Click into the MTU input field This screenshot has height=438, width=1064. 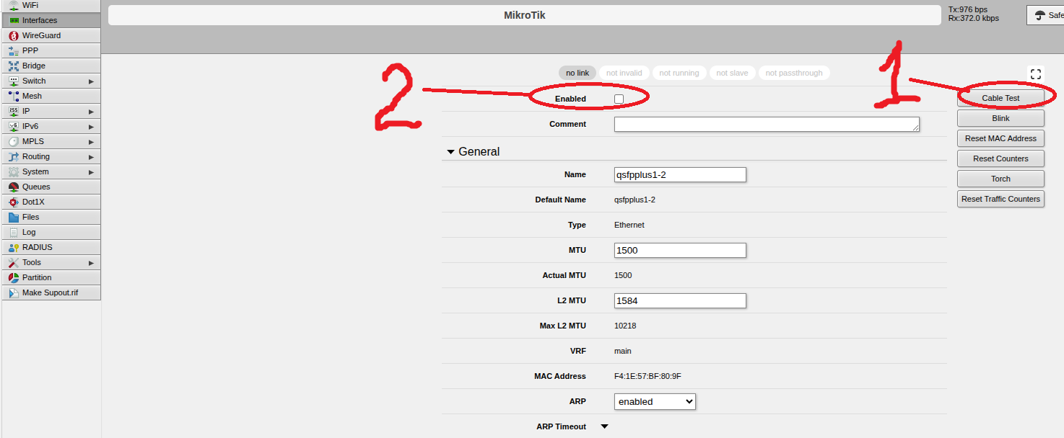click(679, 250)
